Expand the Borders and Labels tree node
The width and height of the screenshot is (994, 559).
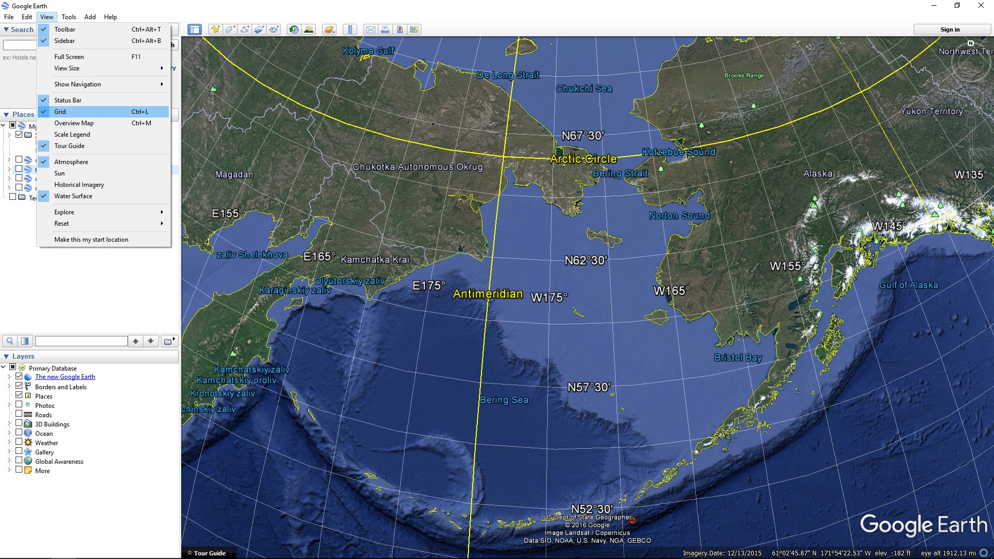(9, 387)
